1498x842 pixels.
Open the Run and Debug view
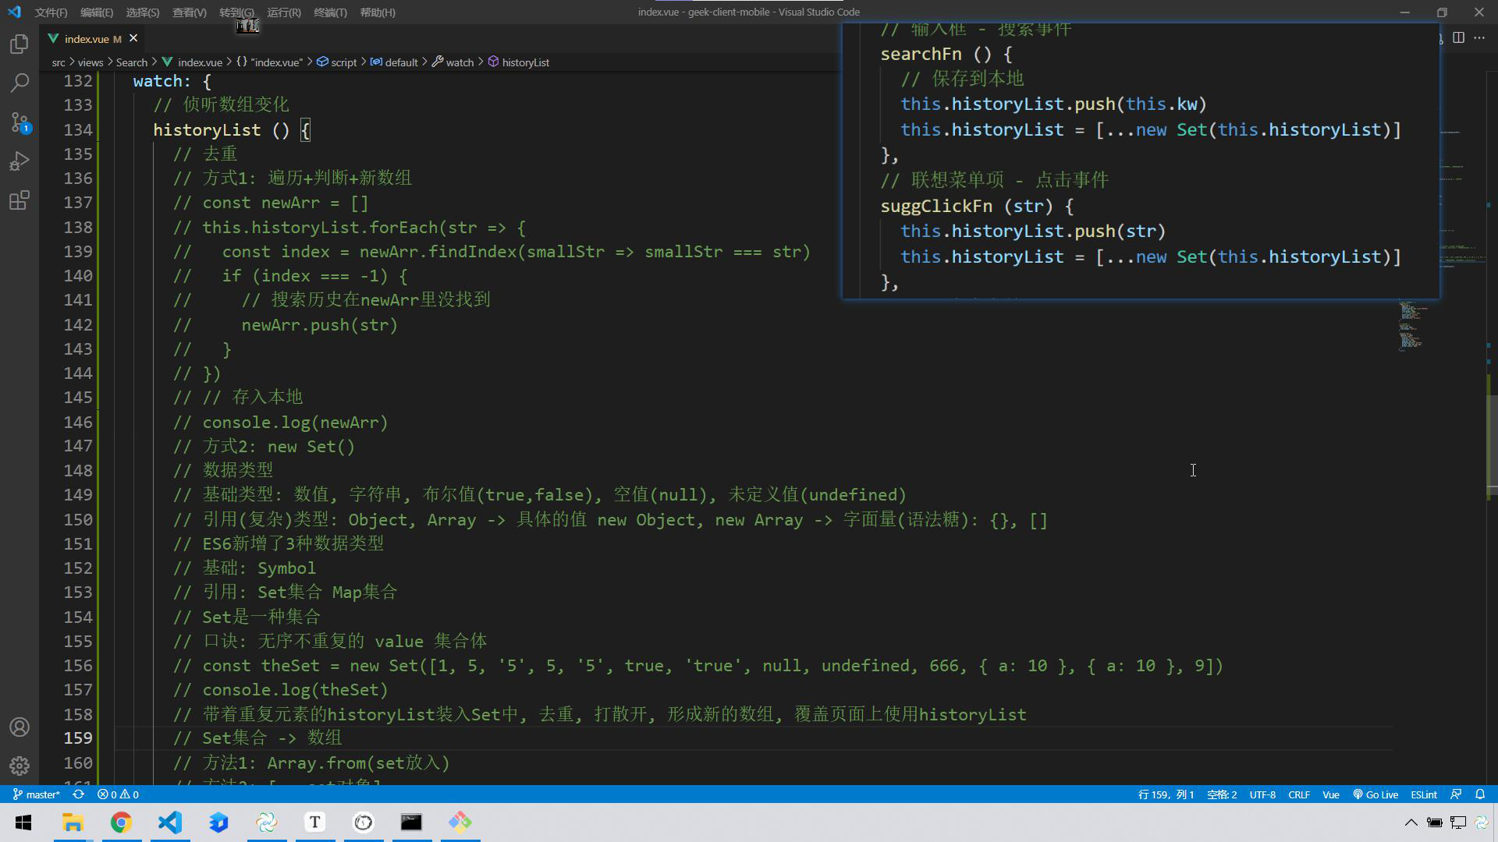(x=20, y=161)
